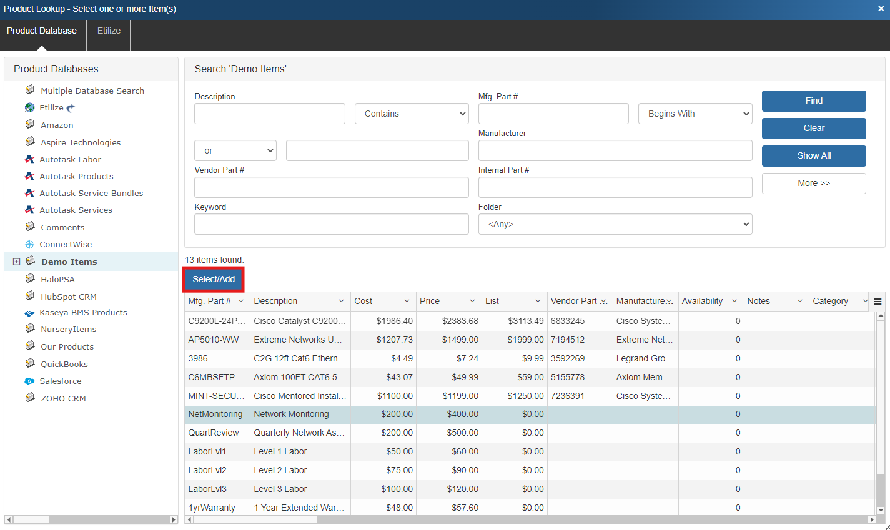Click the Etilize globe icon in sidebar
Viewport: 890px width, 530px height.
29,108
